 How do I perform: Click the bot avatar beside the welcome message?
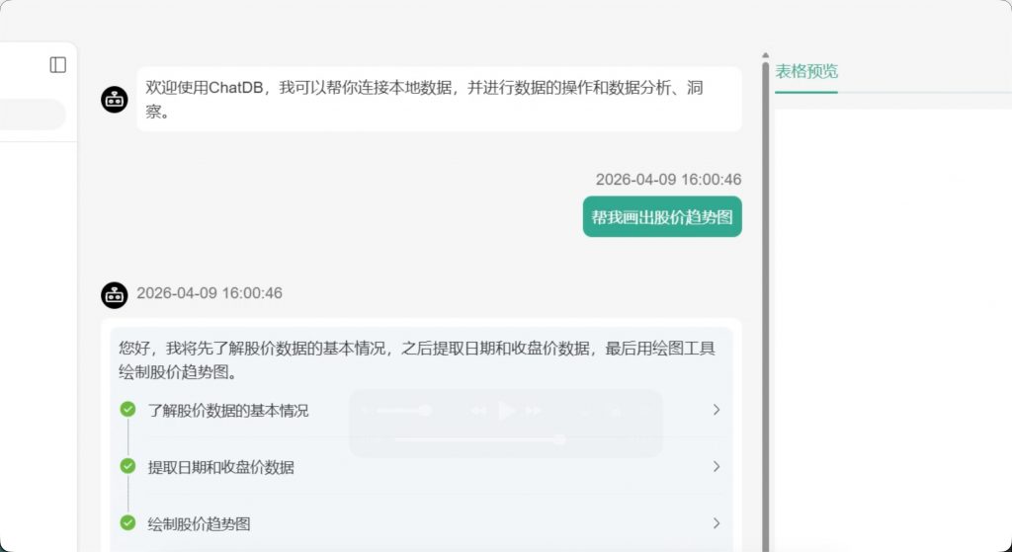pos(115,100)
